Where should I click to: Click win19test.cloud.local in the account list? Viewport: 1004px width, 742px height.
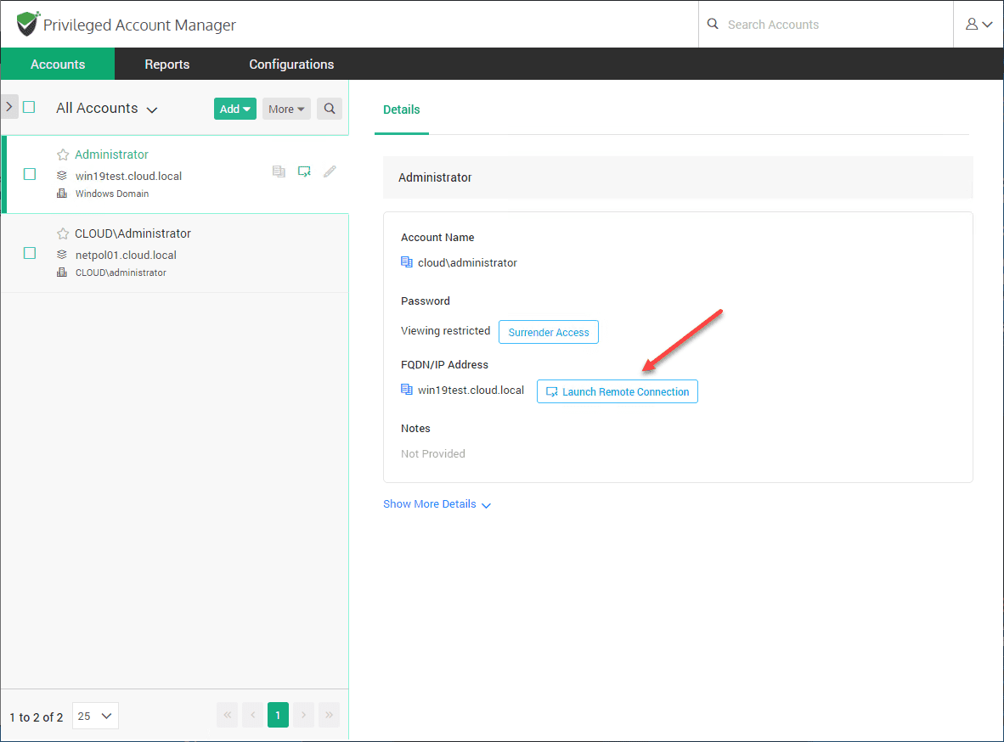[x=128, y=176]
